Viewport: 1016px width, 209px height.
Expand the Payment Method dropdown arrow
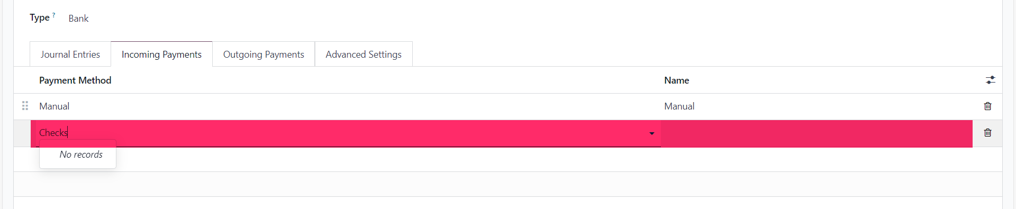pyautogui.click(x=651, y=133)
